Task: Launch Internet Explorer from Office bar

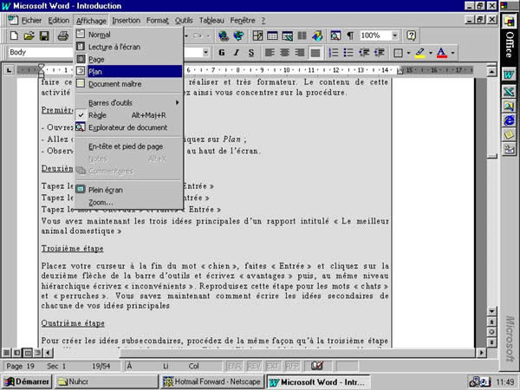Action: (x=509, y=120)
